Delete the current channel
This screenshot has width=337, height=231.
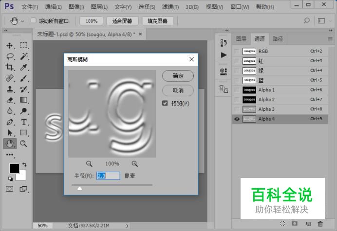coord(320,224)
